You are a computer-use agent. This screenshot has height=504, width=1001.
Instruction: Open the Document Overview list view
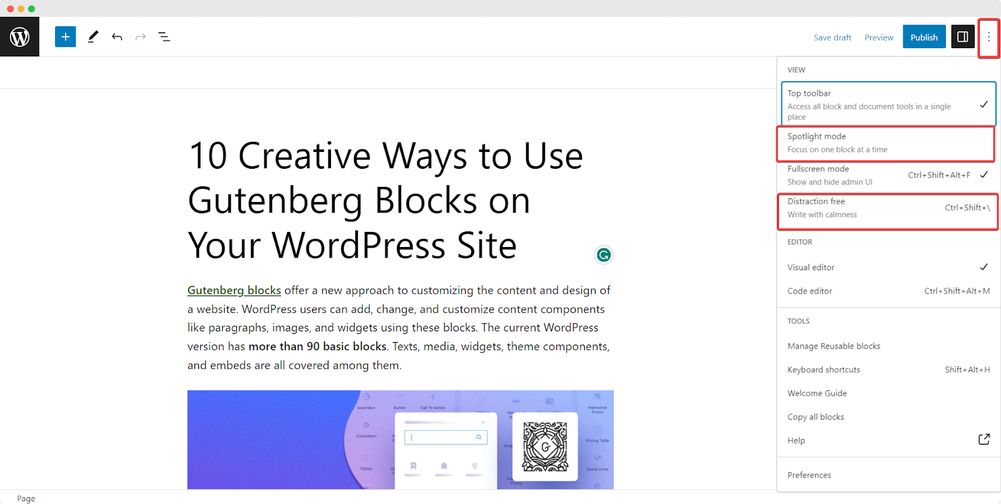click(x=165, y=37)
